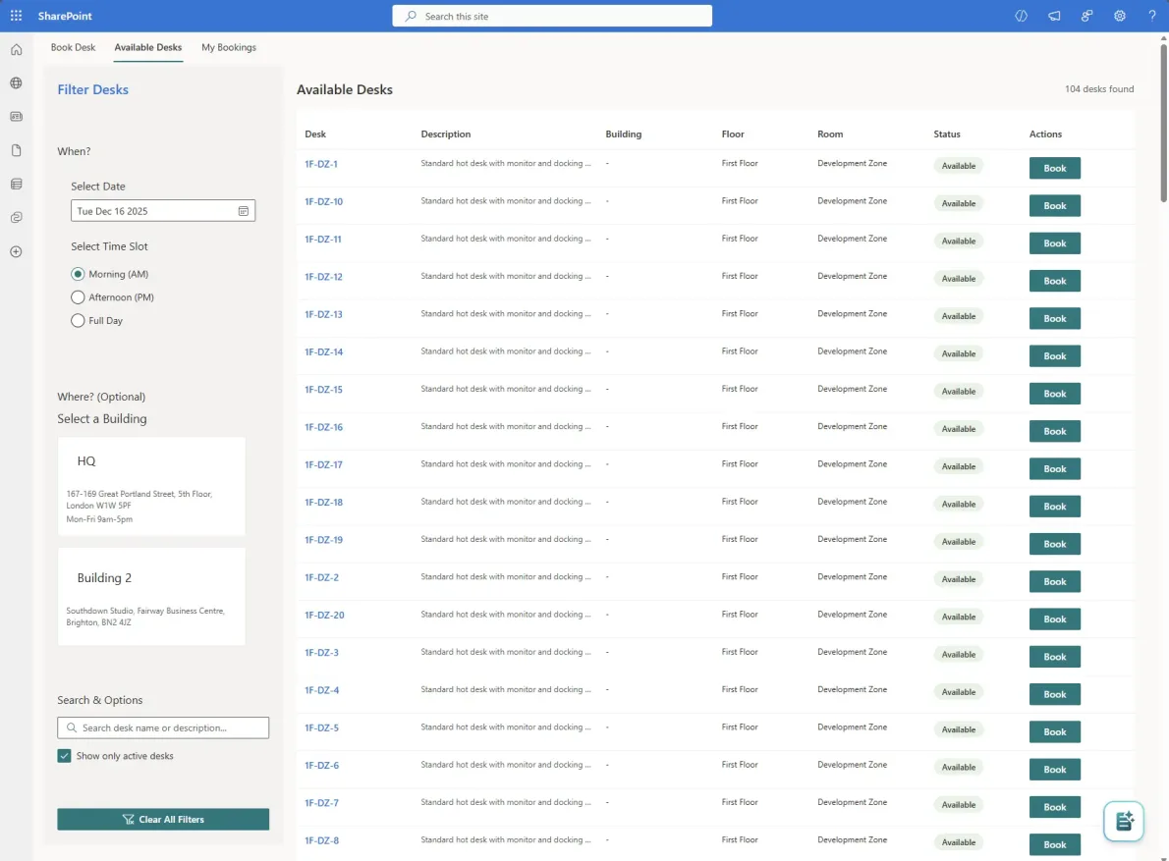The width and height of the screenshot is (1169, 861).
Task: Open the Book Desk tab
Action: 73,46
